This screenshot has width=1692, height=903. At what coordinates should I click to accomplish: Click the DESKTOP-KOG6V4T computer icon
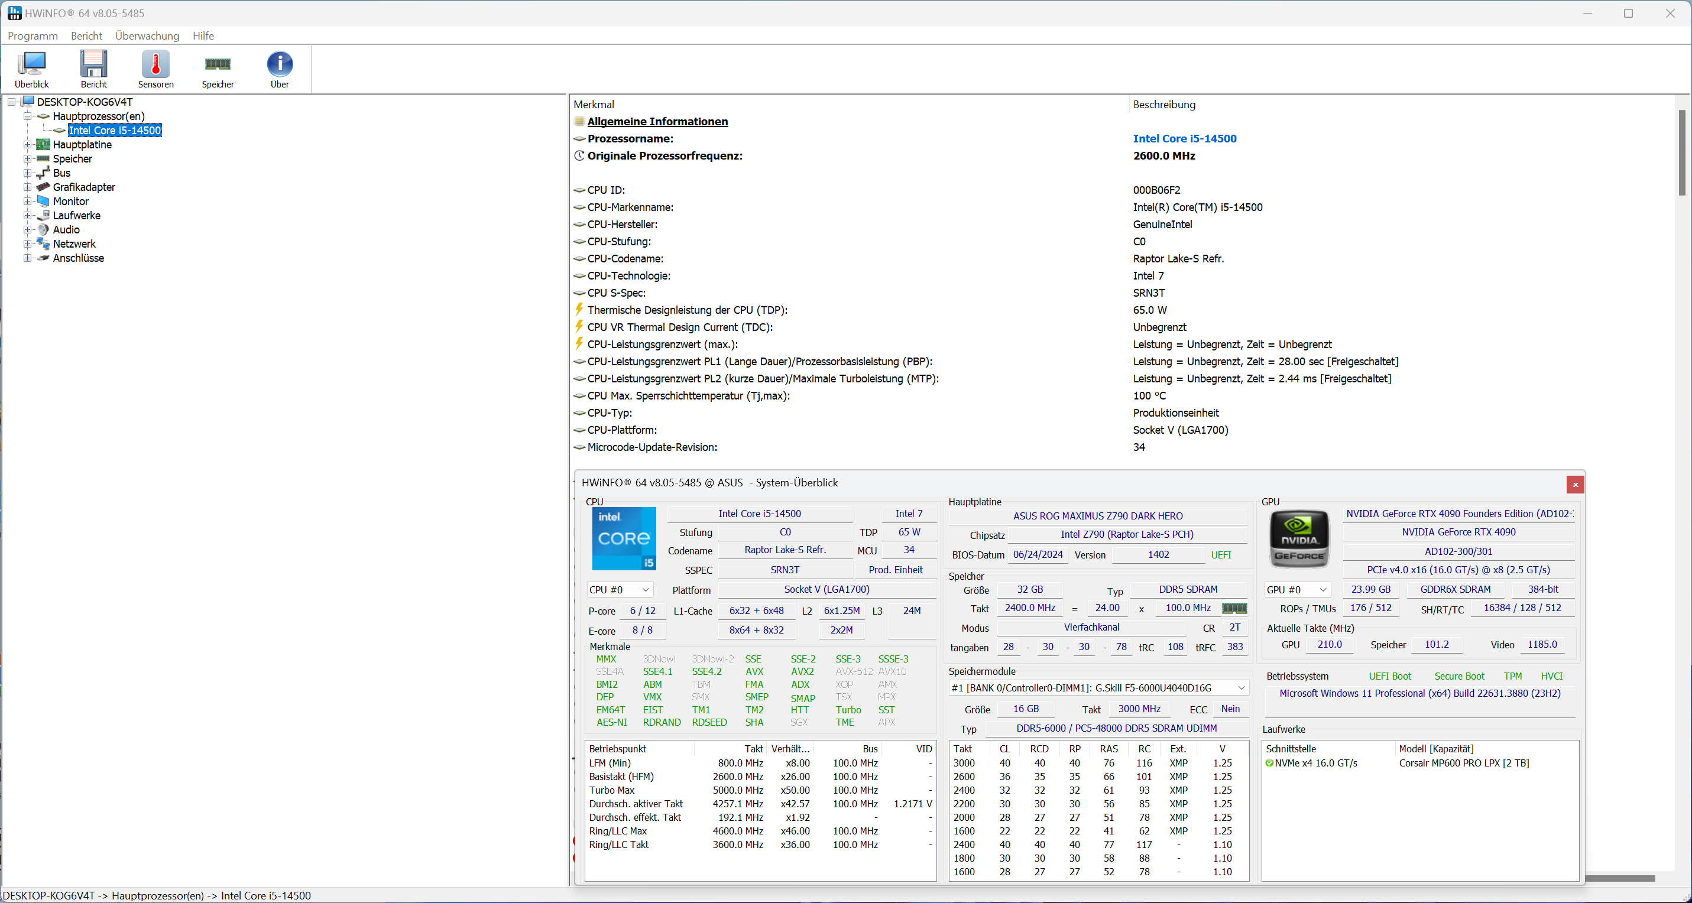(28, 102)
